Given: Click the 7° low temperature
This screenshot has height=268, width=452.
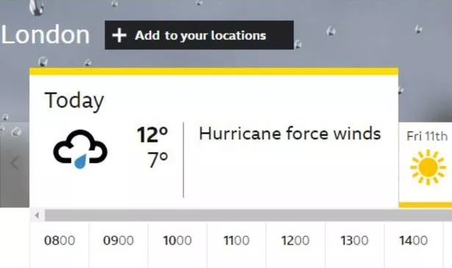Looking at the screenshot, I should click(x=158, y=160).
